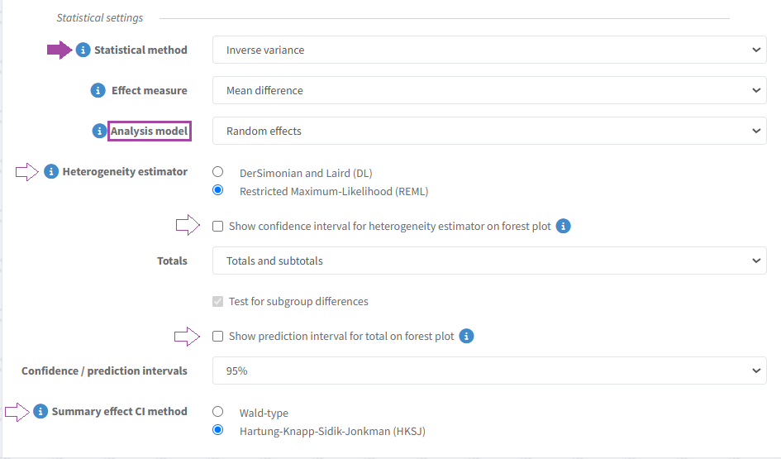The width and height of the screenshot is (781, 459).
Task: Open info icon next to Analysis model
Action: pos(99,131)
